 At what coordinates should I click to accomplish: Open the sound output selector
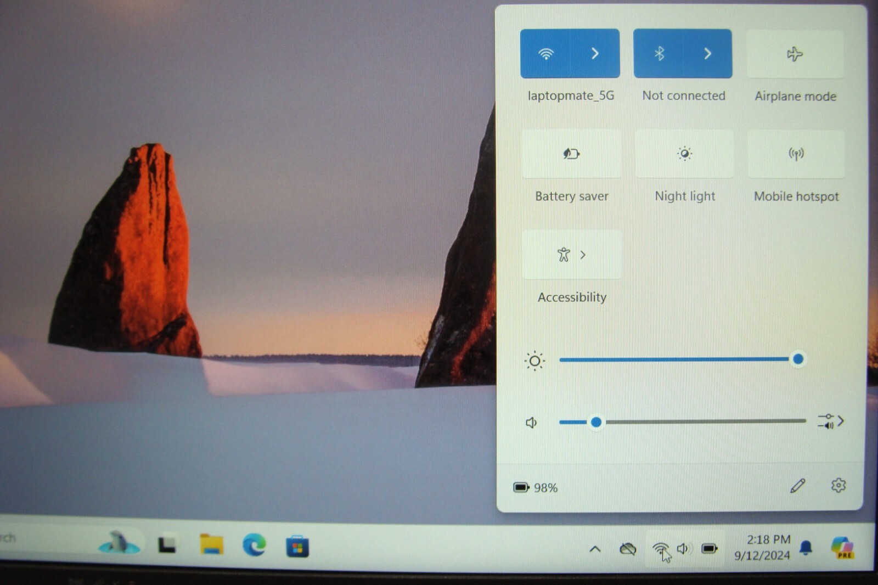coord(831,421)
